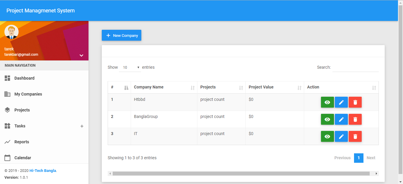Expand the Tasks submenu plus sign
This screenshot has width=403, height=184.
point(82,126)
